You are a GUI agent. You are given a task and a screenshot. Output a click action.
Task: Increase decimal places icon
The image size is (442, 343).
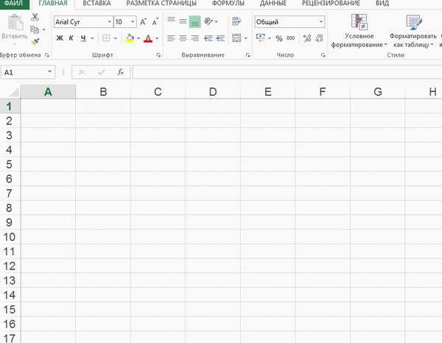click(306, 38)
